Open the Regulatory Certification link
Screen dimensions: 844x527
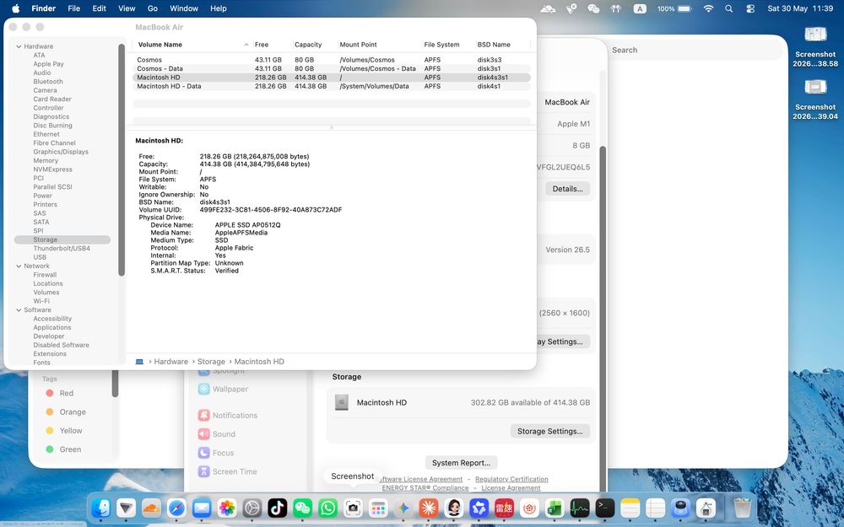pos(511,479)
